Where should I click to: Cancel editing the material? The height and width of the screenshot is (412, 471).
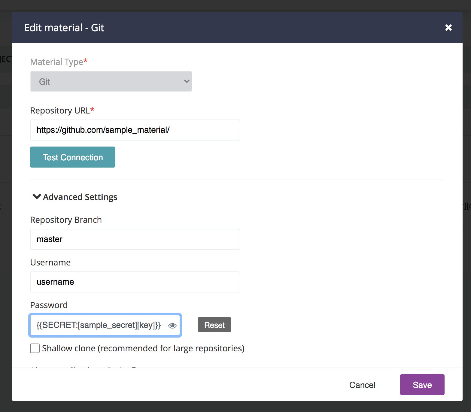click(362, 385)
